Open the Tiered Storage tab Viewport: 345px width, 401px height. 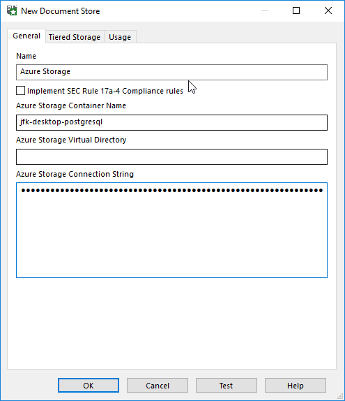click(75, 37)
